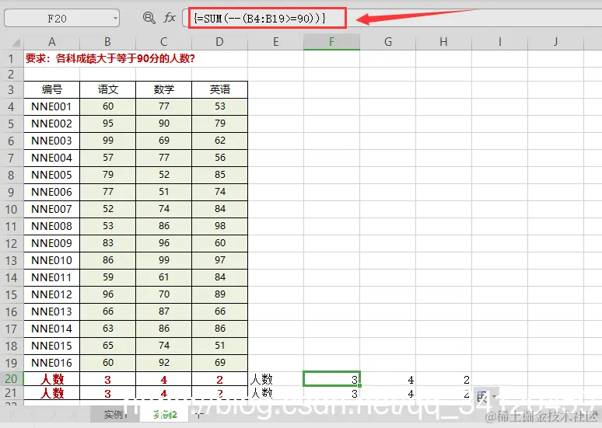Select column G header

point(388,42)
